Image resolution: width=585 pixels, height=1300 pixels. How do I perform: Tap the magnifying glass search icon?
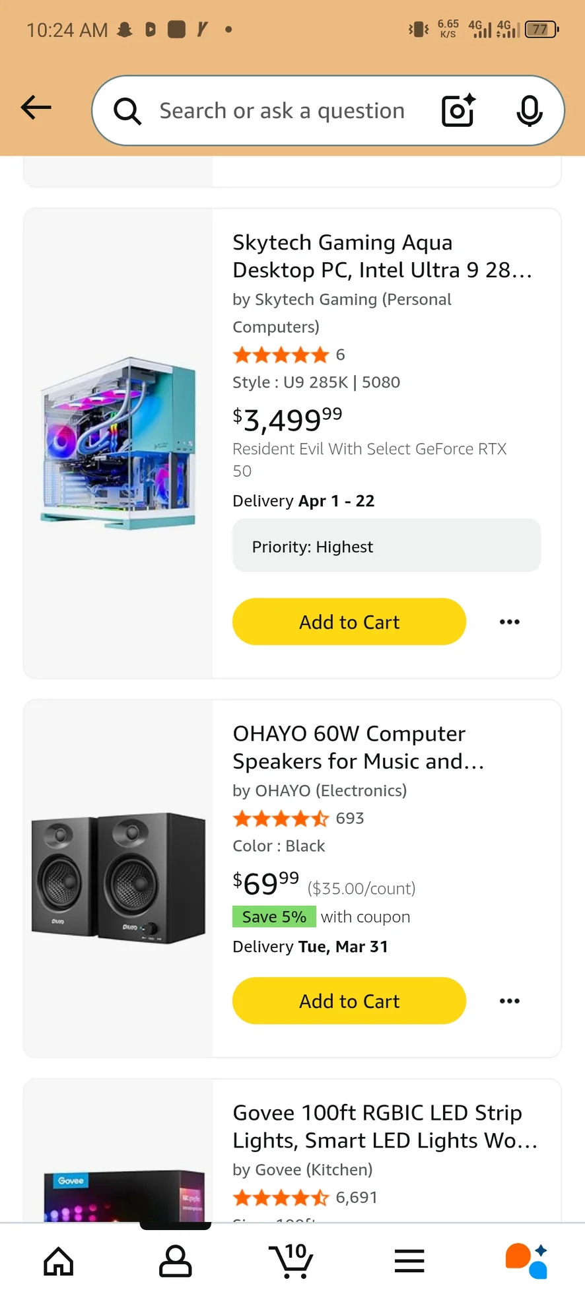[127, 111]
